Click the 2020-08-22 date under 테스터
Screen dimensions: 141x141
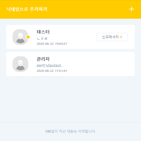coord(45,44)
